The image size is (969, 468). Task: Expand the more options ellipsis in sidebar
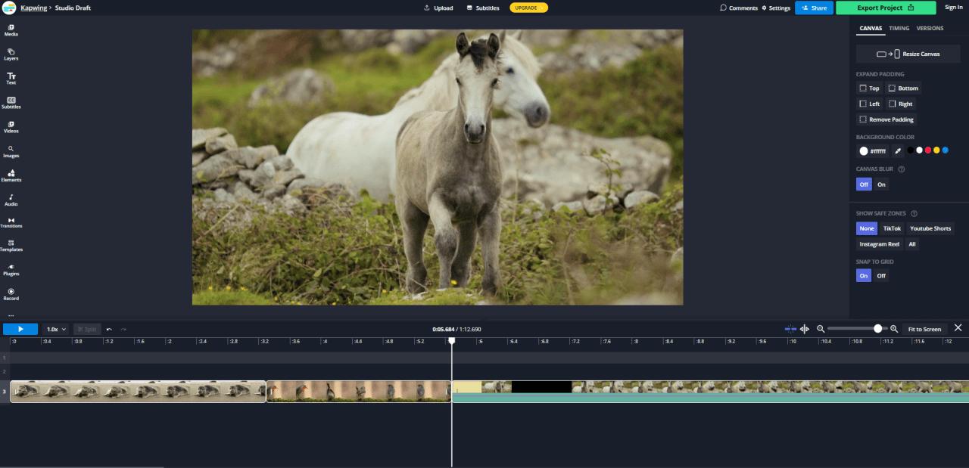tap(11, 315)
